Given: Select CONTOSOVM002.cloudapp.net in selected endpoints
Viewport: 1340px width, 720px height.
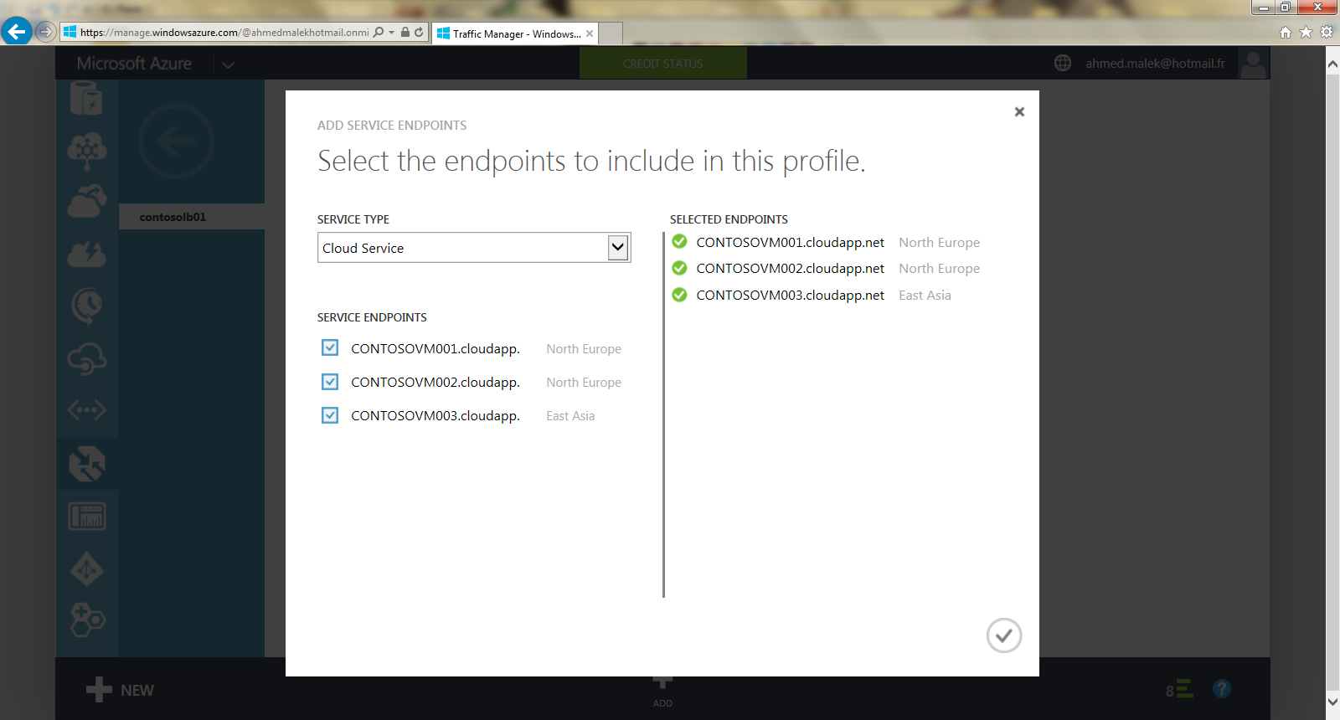Looking at the screenshot, I should pyautogui.click(x=790, y=269).
